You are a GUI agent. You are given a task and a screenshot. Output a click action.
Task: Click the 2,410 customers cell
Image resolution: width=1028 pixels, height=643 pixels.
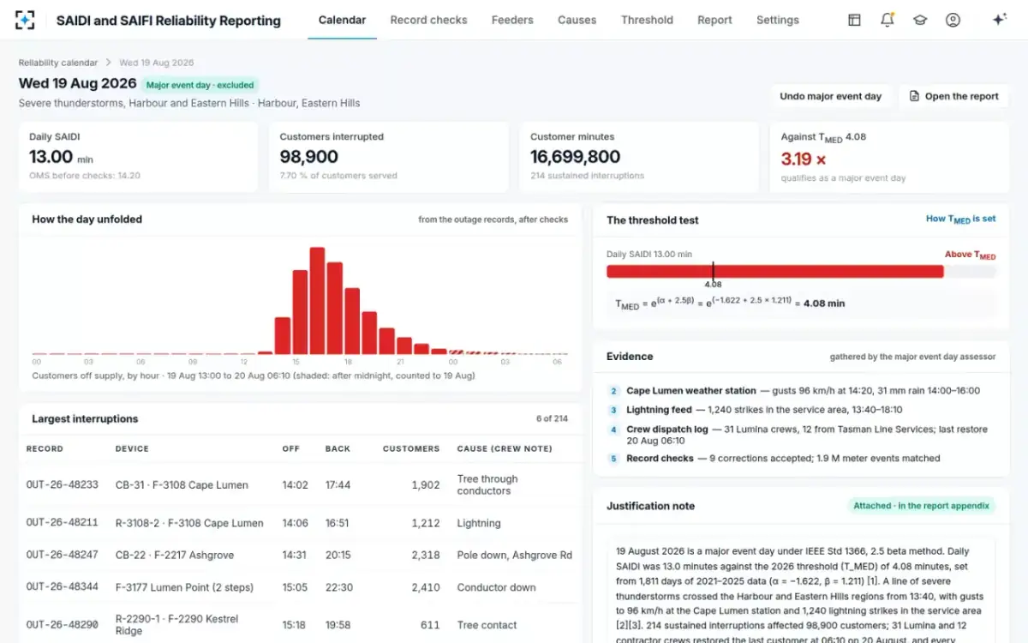(x=426, y=587)
